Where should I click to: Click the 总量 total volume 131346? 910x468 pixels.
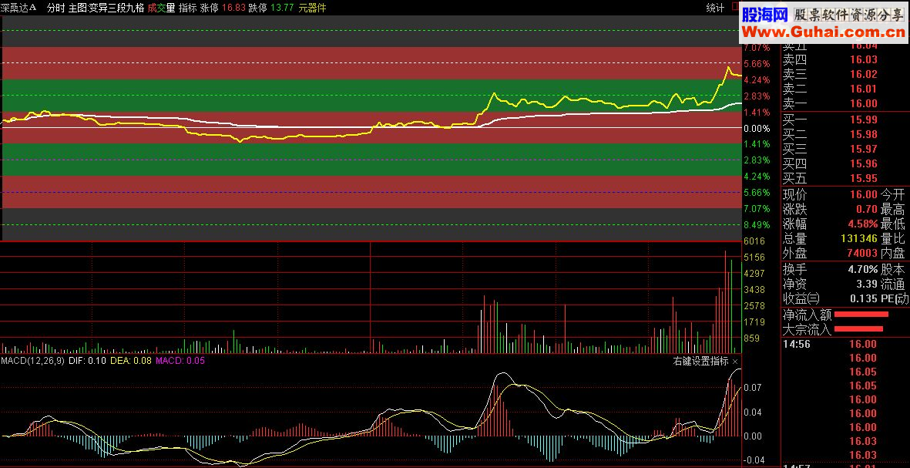pyautogui.click(x=858, y=239)
